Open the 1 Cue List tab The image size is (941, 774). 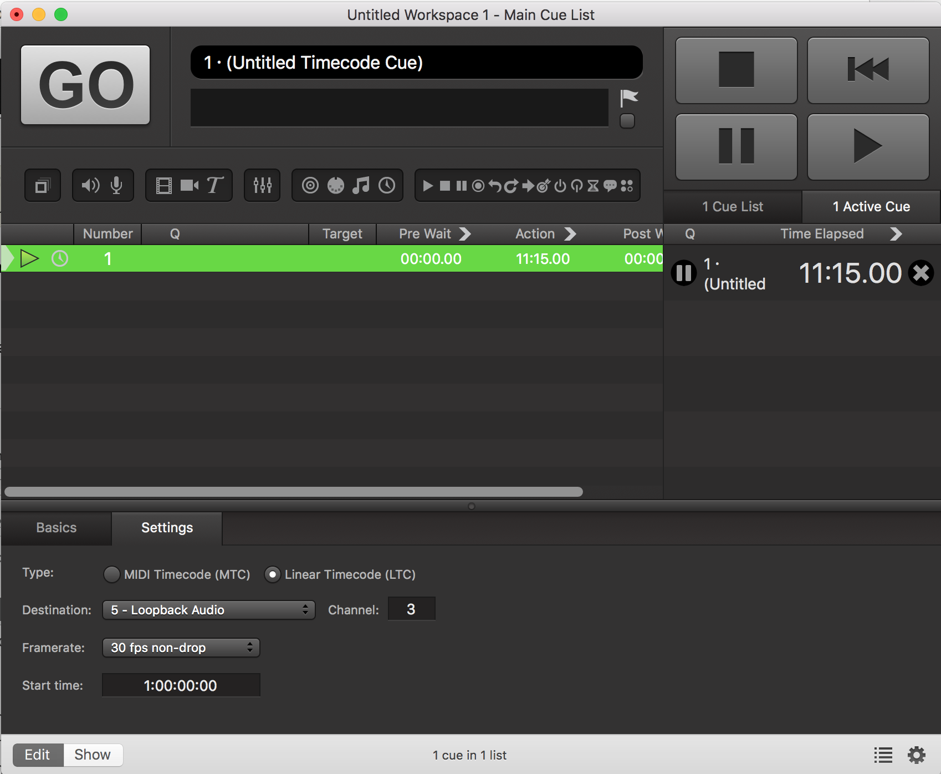(x=732, y=207)
